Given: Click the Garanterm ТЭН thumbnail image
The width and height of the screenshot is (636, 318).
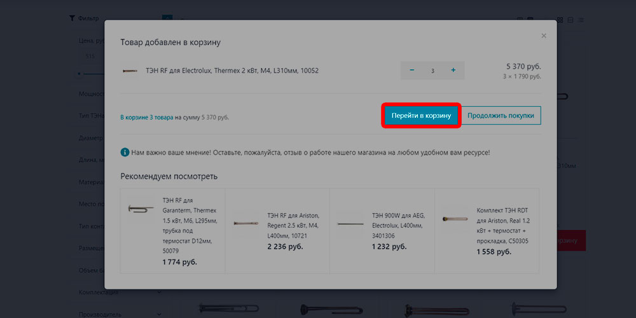Looking at the screenshot, I should pos(141,209).
